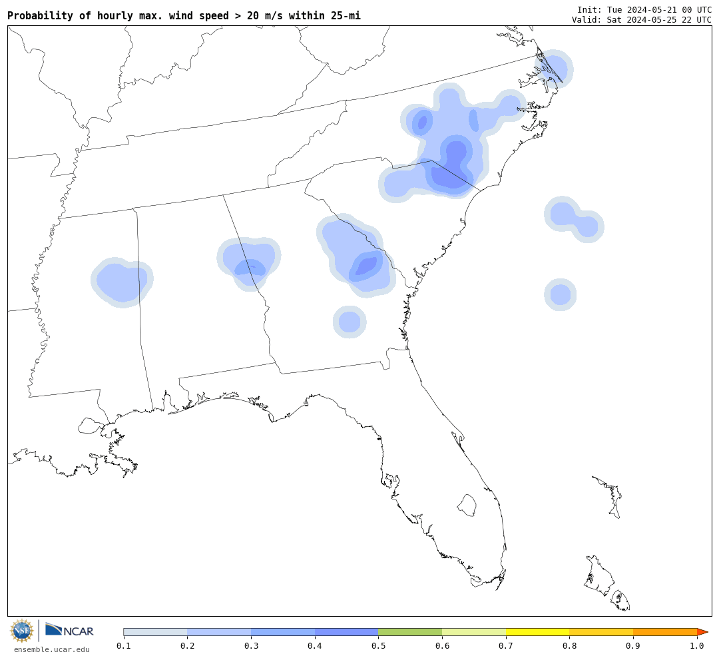Click the 0.7 colorbar label
The height and width of the screenshot is (658, 719).
506,646
